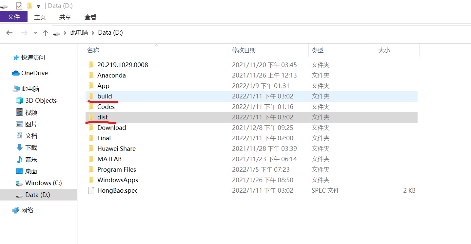Switch to the 查看 ribbon tab
This screenshot has width=471, height=244.
pyautogui.click(x=90, y=17)
